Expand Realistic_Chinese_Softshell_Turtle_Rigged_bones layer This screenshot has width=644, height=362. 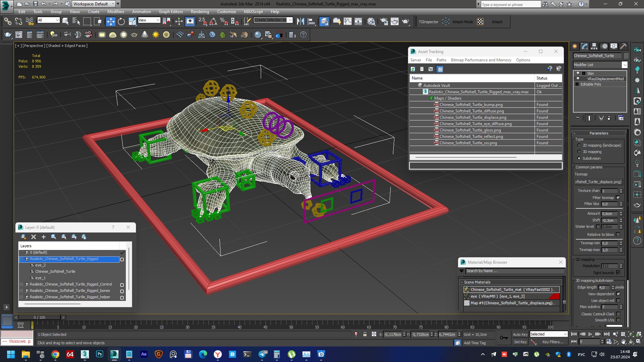tap(21, 291)
